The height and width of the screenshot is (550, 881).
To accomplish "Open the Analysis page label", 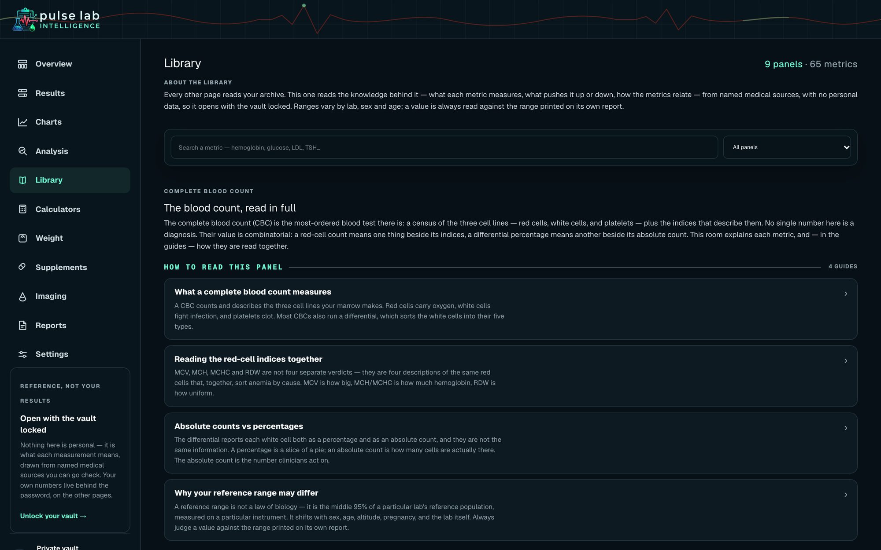I will (x=52, y=151).
